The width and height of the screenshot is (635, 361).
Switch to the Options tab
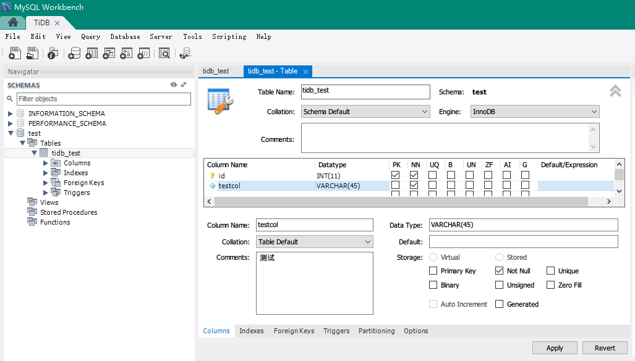[x=416, y=331]
